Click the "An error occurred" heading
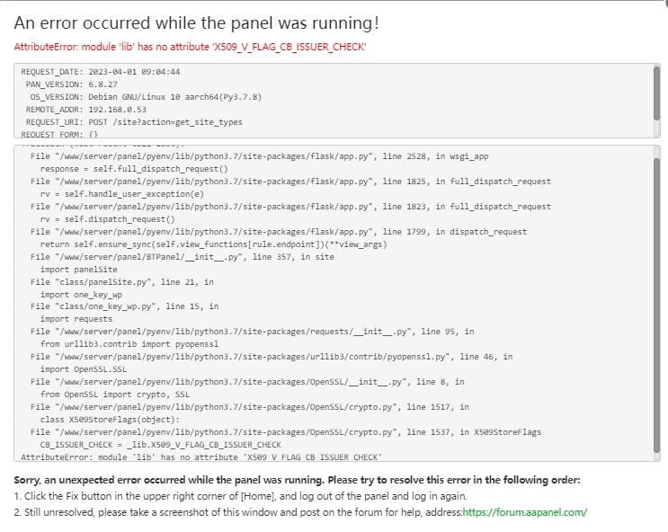The width and height of the screenshot is (668, 532). (x=196, y=22)
